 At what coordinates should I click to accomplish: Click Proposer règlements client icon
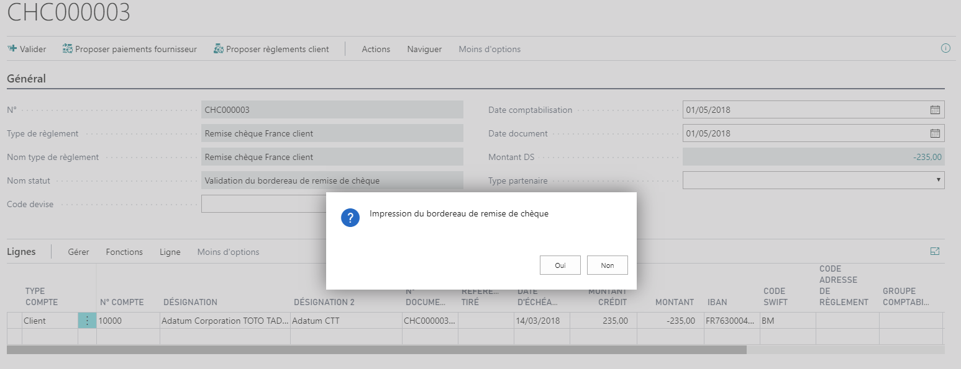[218, 49]
